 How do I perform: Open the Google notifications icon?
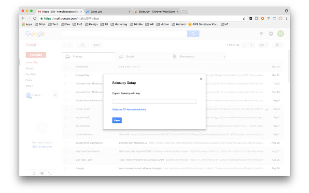[x=271, y=34]
